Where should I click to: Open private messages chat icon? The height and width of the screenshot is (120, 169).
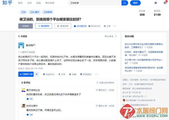[x=165, y=3]
